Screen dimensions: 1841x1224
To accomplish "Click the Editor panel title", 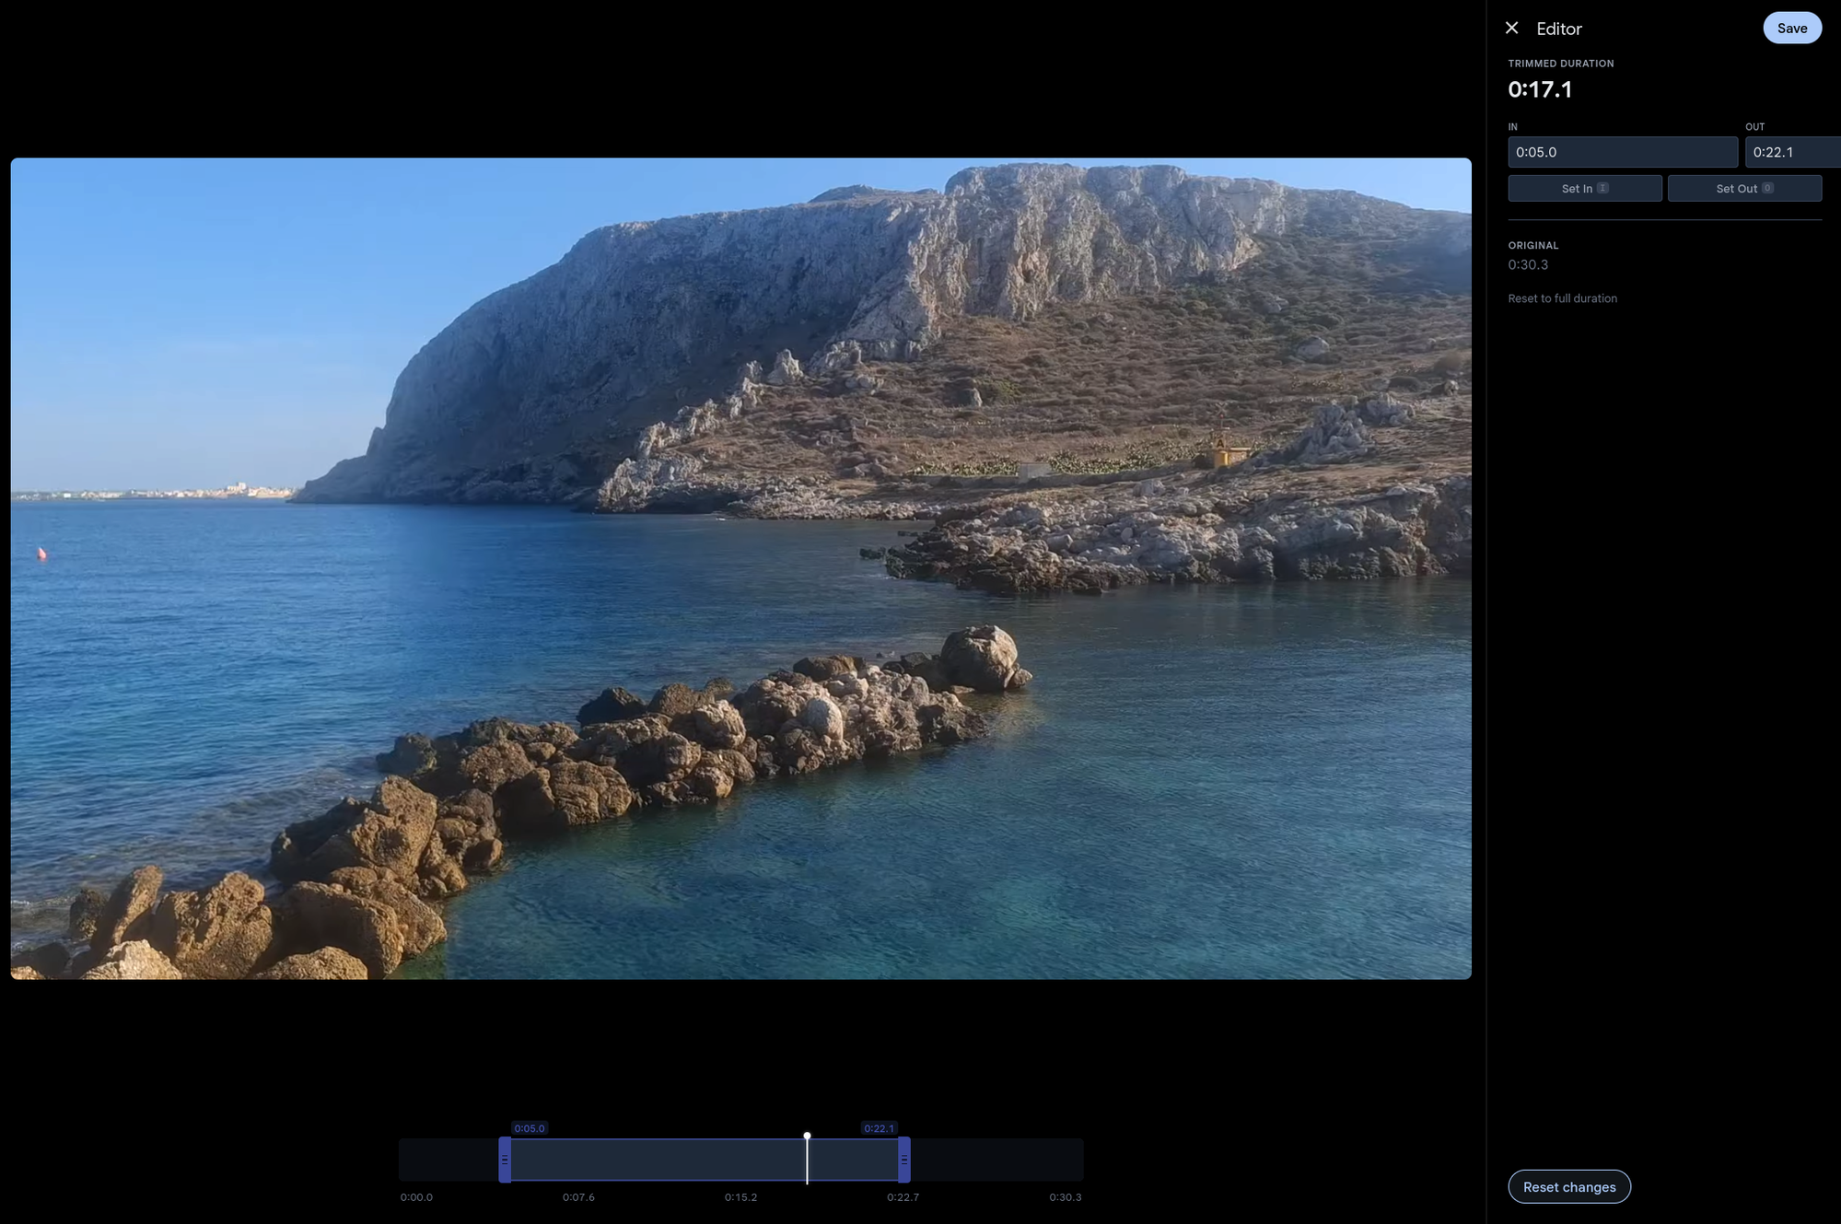I will pyautogui.click(x=1559, y=28).
